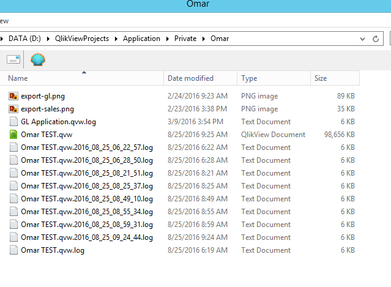Select icon of log 08_25_37
The width and height of the screenshot is (391, 287).
(x=13, y=186)
